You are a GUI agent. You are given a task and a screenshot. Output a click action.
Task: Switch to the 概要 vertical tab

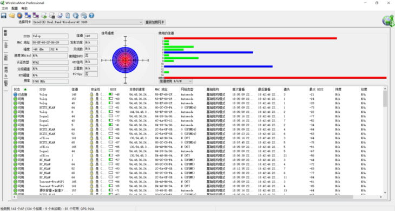tap(5, 33)
